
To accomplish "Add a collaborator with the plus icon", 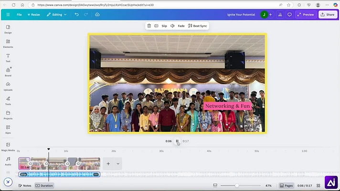I will [x=270, y=14].
